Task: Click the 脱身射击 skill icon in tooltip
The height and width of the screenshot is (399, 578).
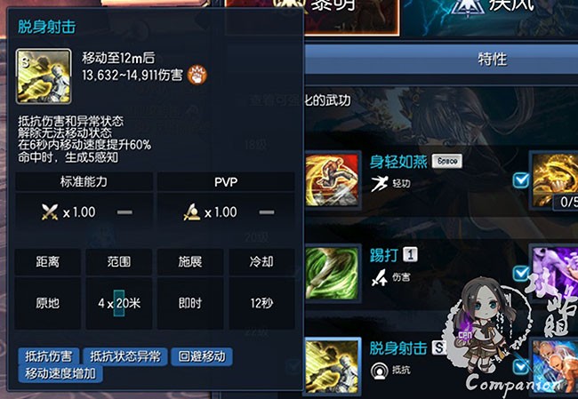Action: coord(44,76)
